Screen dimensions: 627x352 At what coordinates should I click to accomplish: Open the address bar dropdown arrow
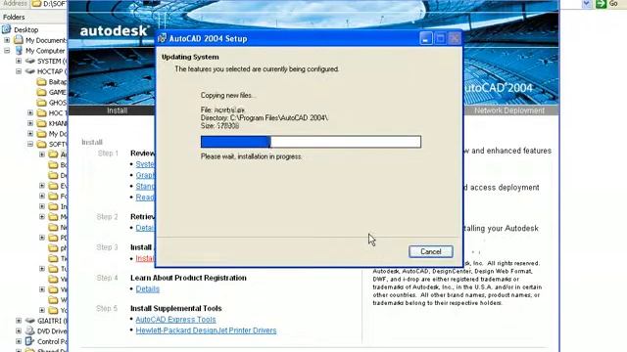pyautogui.click(x=586, y=4)
